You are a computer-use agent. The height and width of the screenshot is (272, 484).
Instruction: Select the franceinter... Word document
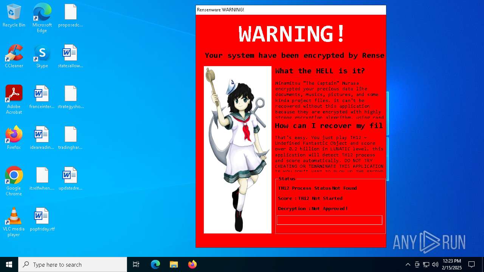[42, 97]
